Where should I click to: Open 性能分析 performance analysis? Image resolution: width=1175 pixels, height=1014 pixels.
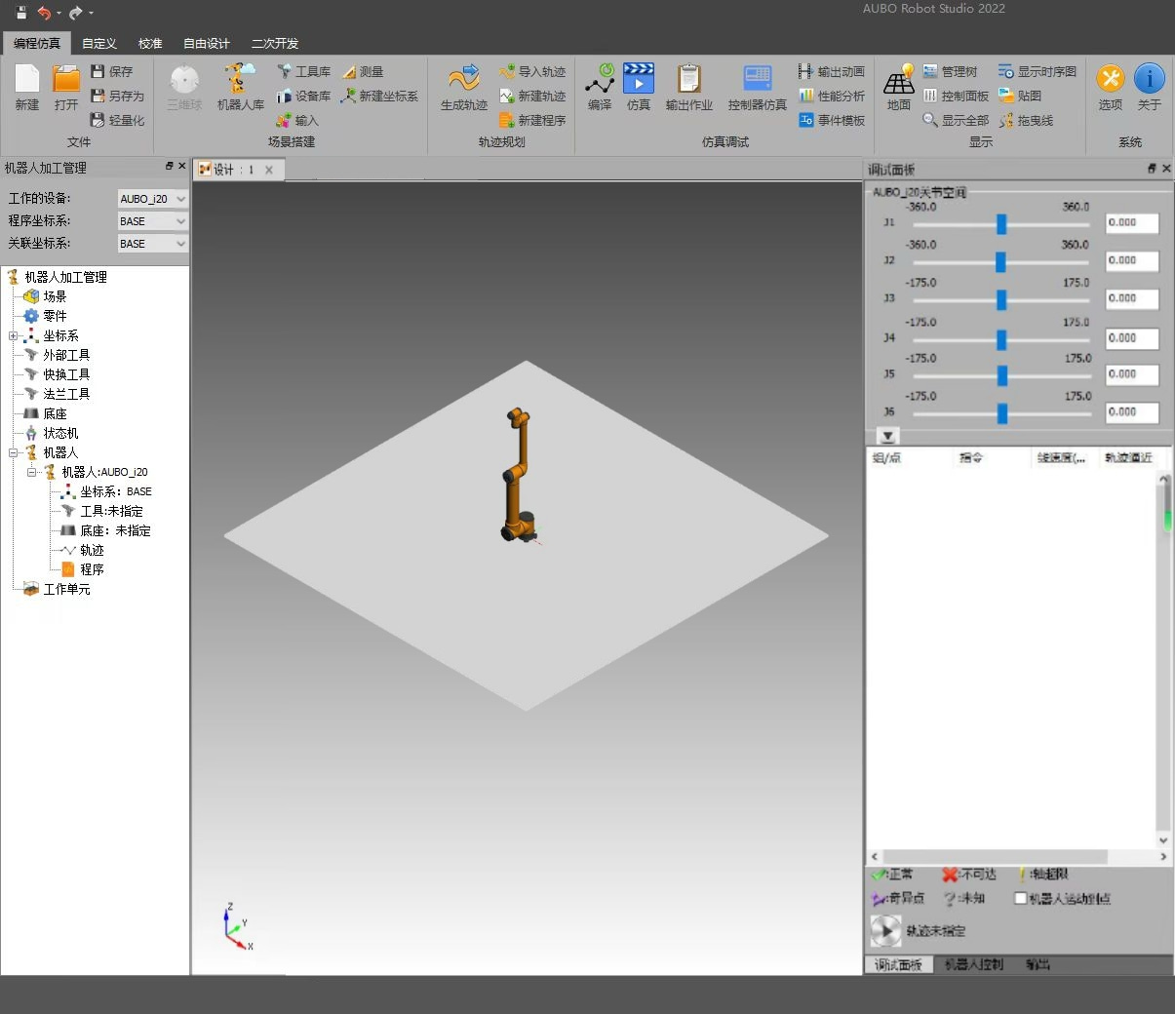[x=832, y=96]
